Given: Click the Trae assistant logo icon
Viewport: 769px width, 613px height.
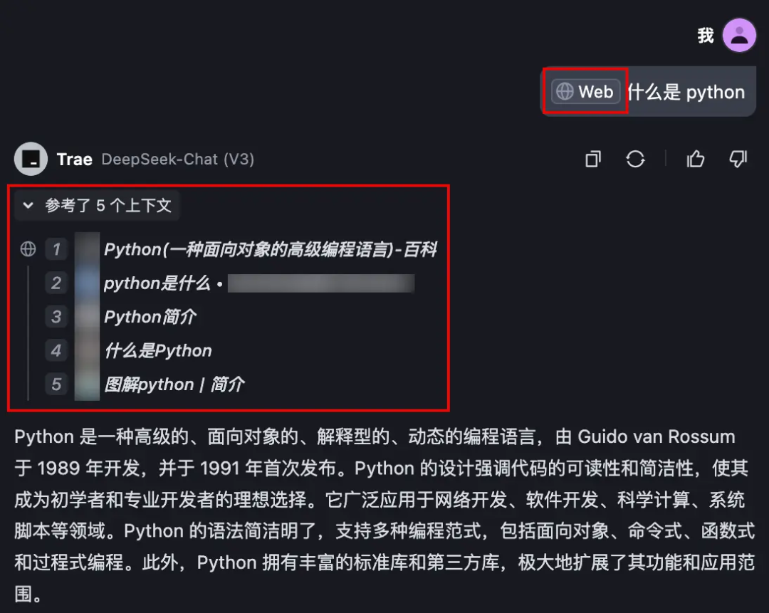Looking at the screenshot, I should click(31, 159).
